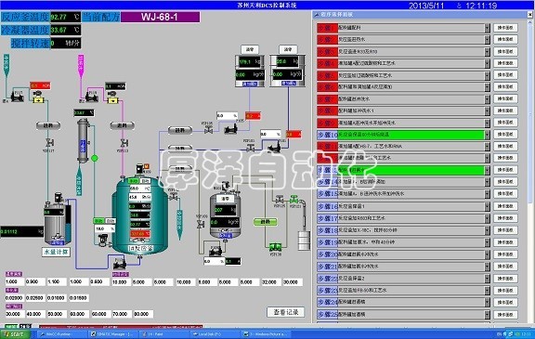Click the 查看记录 button
The image size is (535, 339).
285,312
